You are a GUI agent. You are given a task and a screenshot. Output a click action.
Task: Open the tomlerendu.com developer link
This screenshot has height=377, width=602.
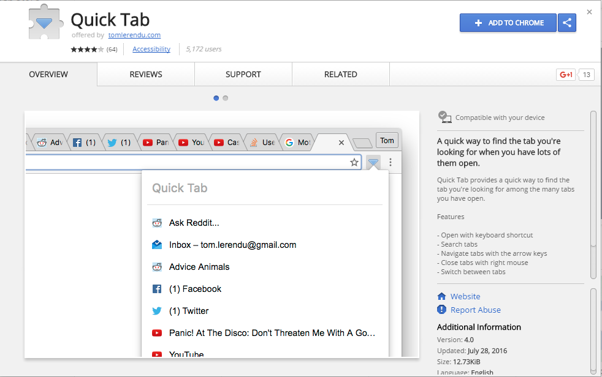tap(134, 35)
